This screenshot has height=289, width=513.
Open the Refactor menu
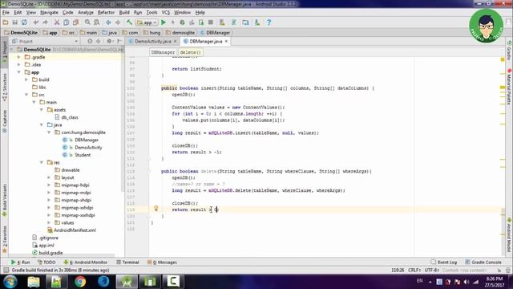(106, 13)
